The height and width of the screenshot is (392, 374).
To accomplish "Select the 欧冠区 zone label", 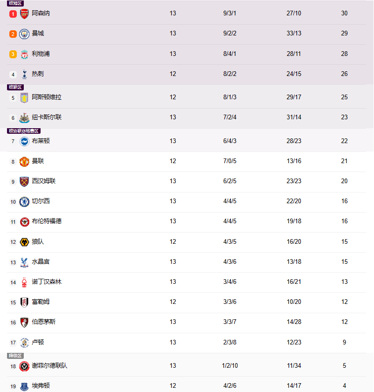I will [15, 3].
